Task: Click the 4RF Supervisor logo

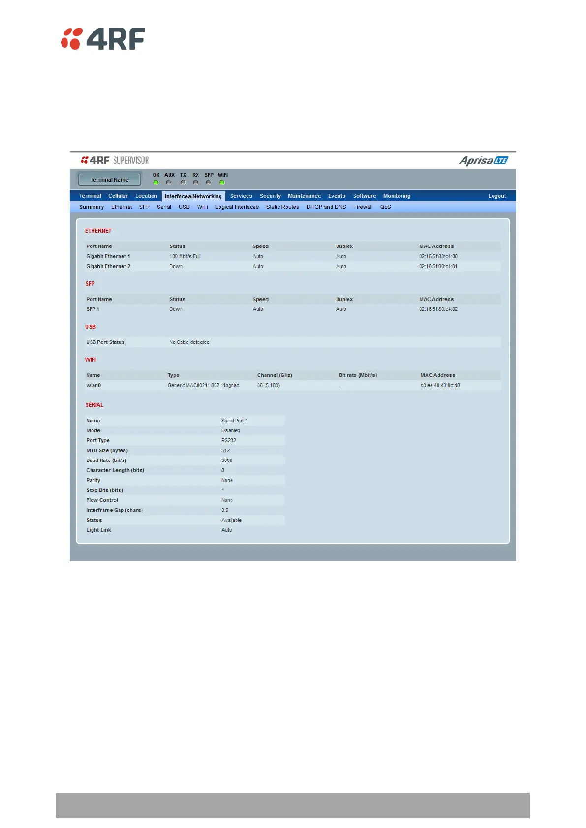Action: 115,160
